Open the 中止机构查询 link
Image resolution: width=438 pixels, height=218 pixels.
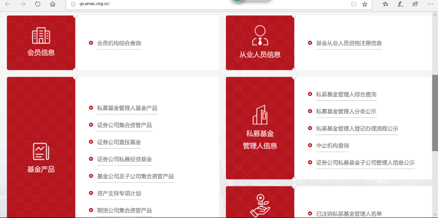coord(333,145)
